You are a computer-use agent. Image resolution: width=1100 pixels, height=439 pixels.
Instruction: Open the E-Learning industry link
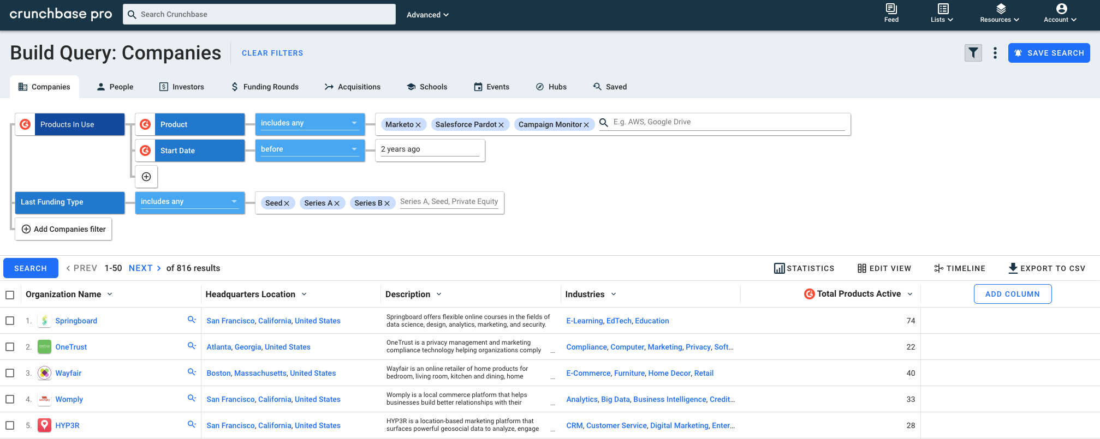click(585, 321)
